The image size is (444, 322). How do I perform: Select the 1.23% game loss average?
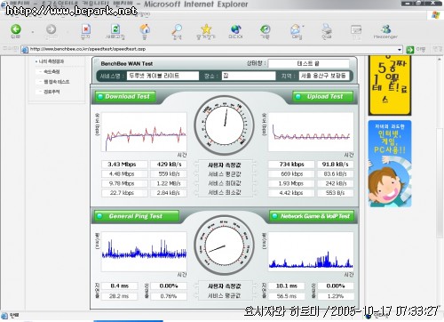point(336,296)
